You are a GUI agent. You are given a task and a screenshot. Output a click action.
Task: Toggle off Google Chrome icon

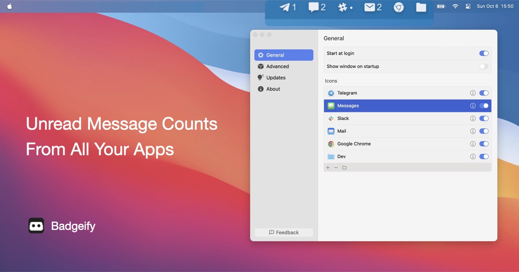tap(484, 144)
